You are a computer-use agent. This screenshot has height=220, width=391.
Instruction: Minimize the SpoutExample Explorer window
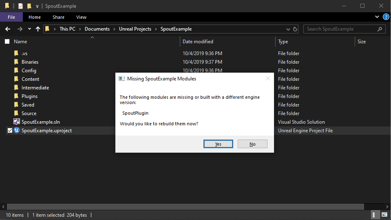[344, 6]
